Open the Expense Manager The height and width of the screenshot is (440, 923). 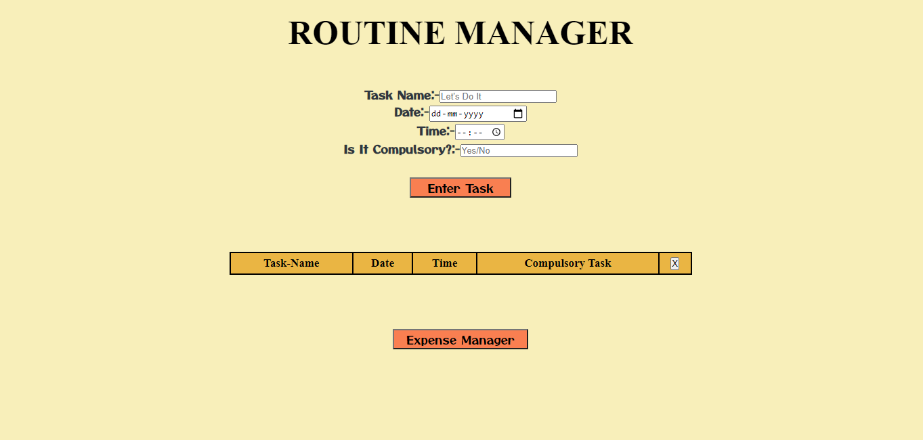pos(460,339)
